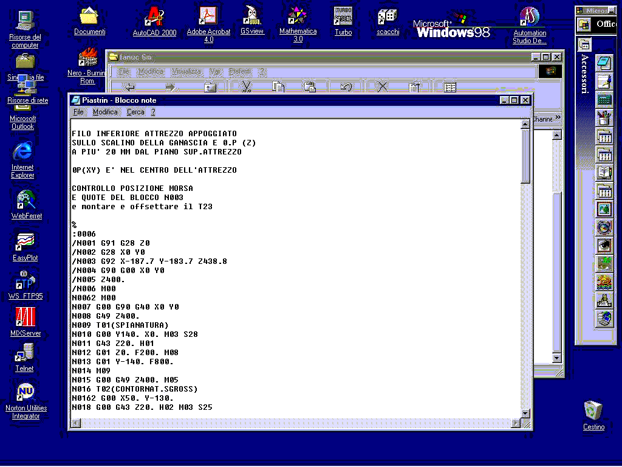Click Notepad horizontal scrollbar left arrow

(76, 423)
